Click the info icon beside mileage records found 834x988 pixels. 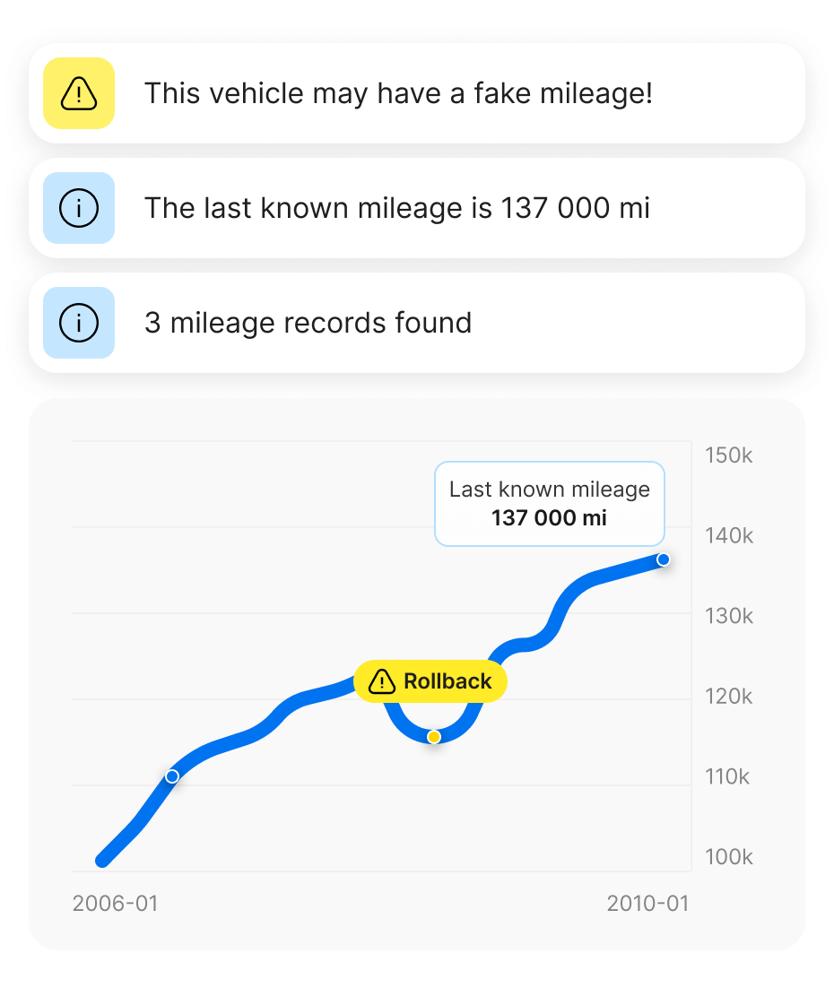click(x=79, y=323)
